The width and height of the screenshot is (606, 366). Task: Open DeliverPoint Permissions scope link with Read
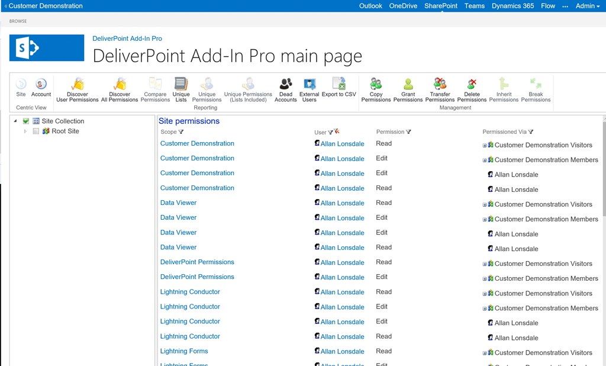tap(197, 262)
